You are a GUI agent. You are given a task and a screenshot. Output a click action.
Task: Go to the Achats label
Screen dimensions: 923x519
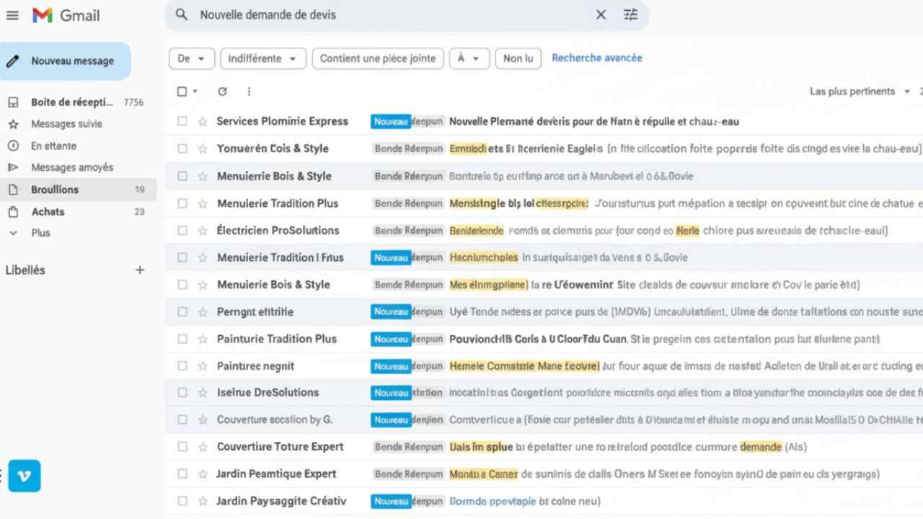48,212
